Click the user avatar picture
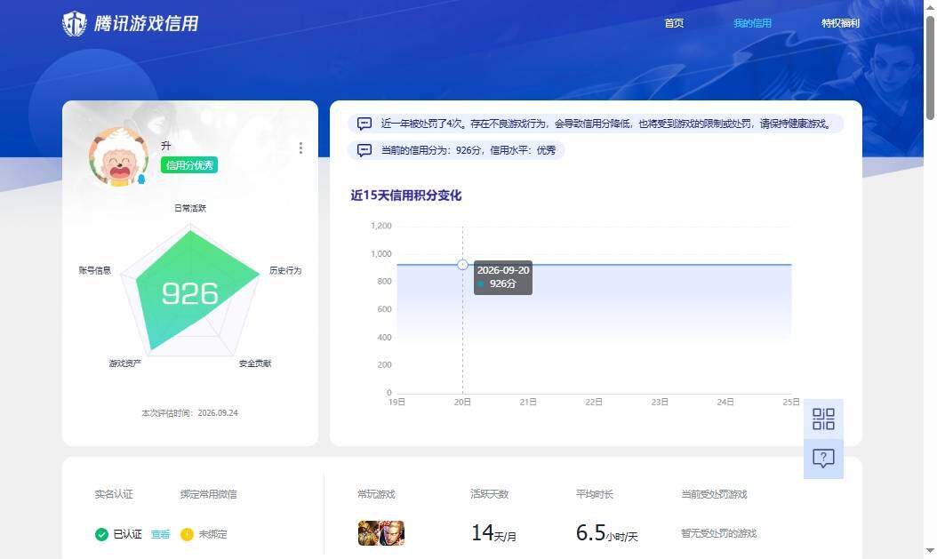 point(118,157)
